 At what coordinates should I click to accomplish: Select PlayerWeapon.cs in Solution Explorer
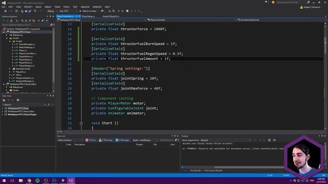point(27,66)
